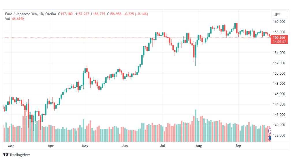Click the TradingView logo icon
The height and width of the screenshot is (160, 292).
coord(5,155)
